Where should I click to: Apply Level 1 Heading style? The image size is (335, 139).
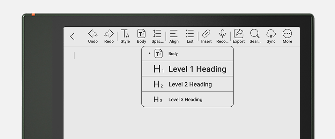click(188, 69)
